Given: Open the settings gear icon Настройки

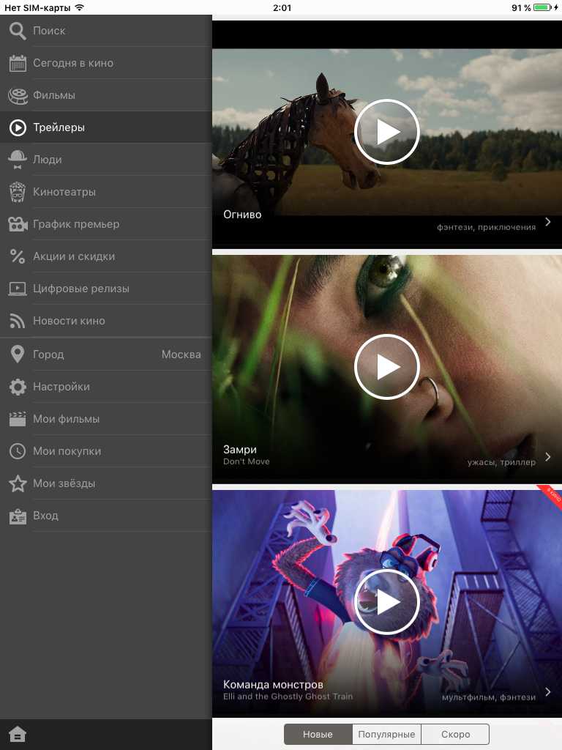Looking at the screenshot, I should pyautogui.click(x=18, y=387).
